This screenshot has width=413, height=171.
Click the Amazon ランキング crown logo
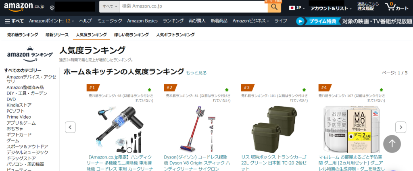pos(30,54)
